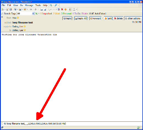The height and width of the screenshot is (130, 143).
Task: Open the Get Mail dropdown arrow
Action: [5, 9]
